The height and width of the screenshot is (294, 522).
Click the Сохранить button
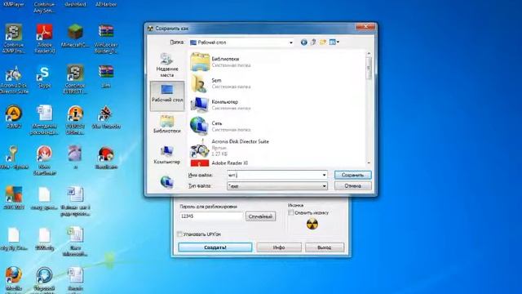click(x=353, y=175)
